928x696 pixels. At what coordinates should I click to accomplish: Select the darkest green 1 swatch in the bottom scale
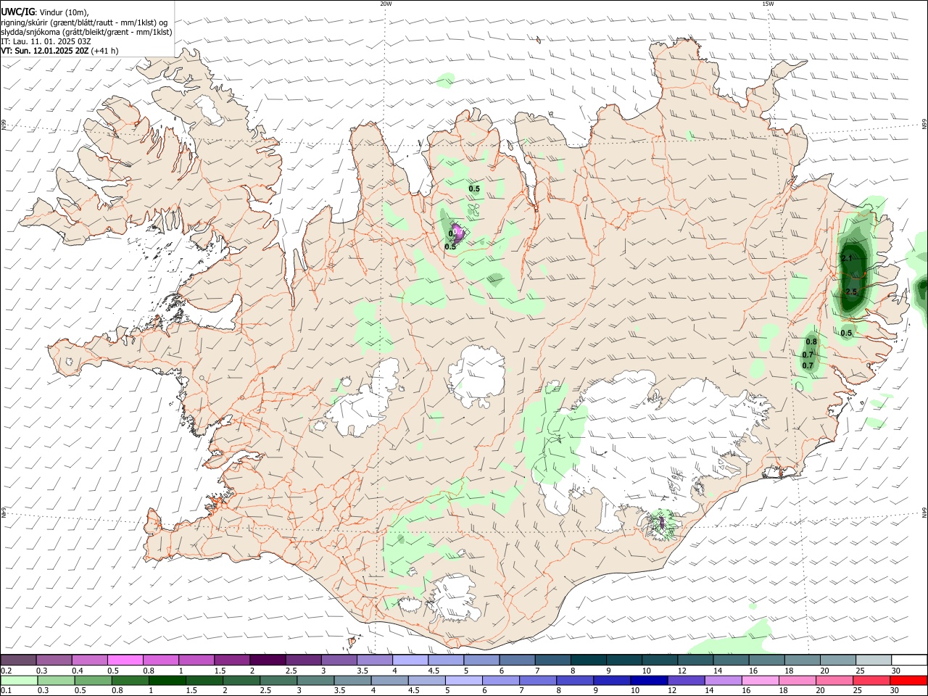(167, 681)
